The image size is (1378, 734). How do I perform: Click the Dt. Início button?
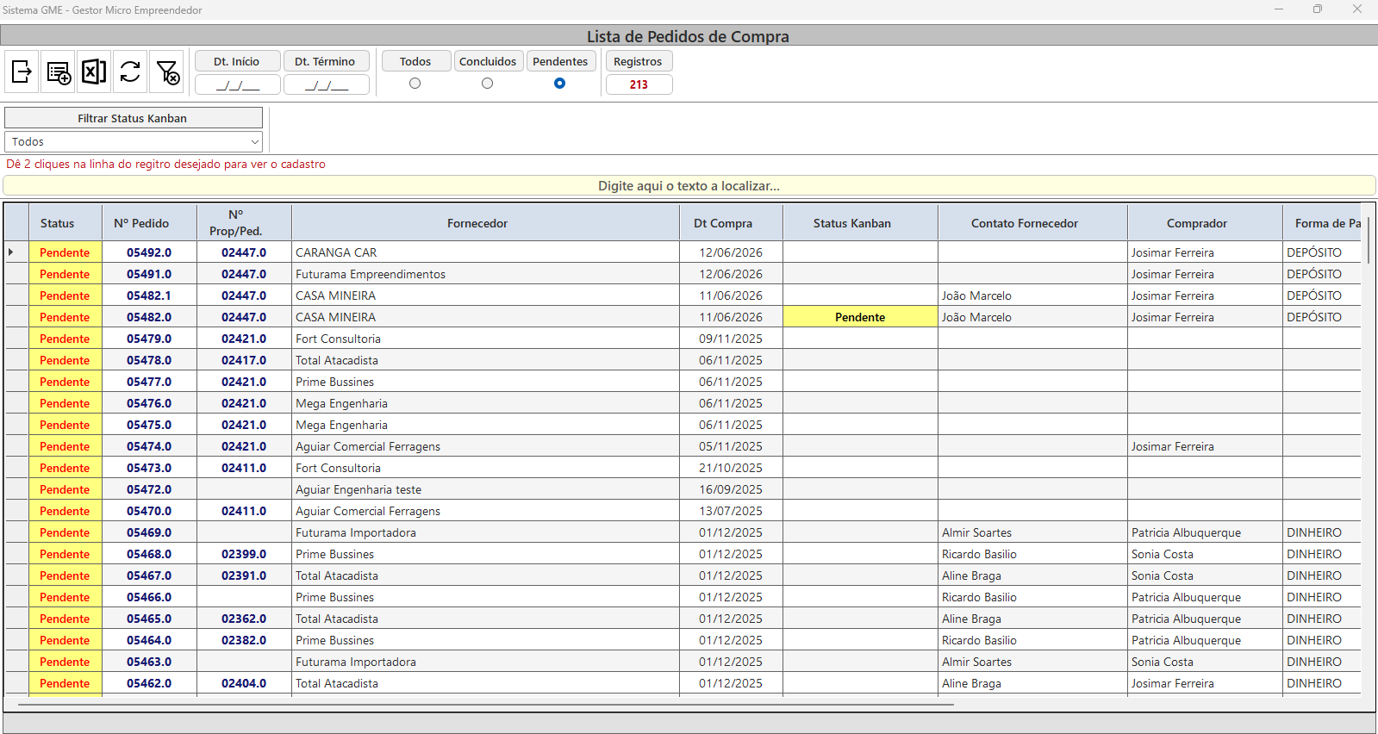pos(237,61)
